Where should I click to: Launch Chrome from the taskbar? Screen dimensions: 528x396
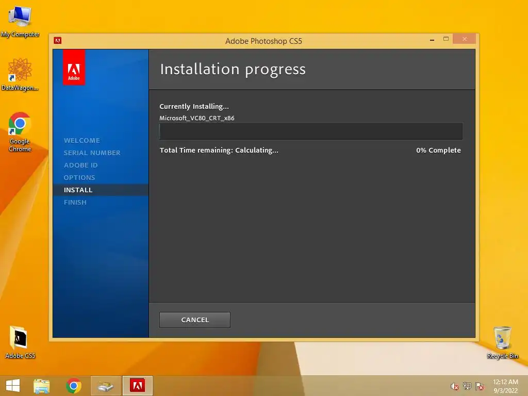click(74, 386)
